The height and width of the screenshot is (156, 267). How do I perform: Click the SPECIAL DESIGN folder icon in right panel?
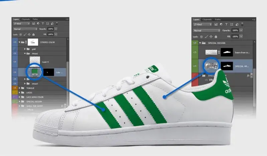[204, 43]
